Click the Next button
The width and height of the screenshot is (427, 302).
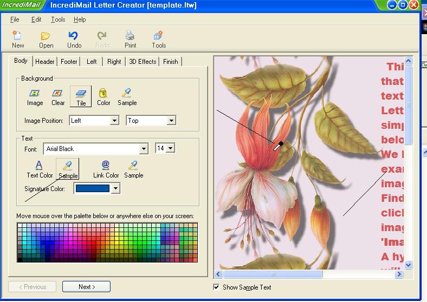pyautogui.click(x=86, y=287)
